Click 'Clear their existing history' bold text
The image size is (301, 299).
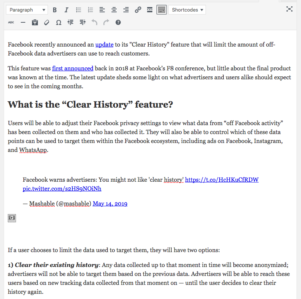pyautogui.click(x=56, y=265)
